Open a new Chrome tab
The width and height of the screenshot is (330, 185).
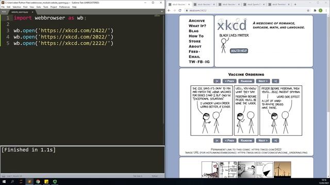pyautogui.click(x=295, y=5)
